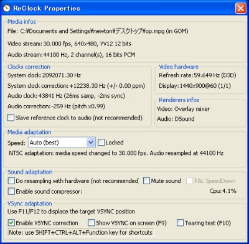
Task: Check the Mute sound box
Action: (x=146, y=181)
